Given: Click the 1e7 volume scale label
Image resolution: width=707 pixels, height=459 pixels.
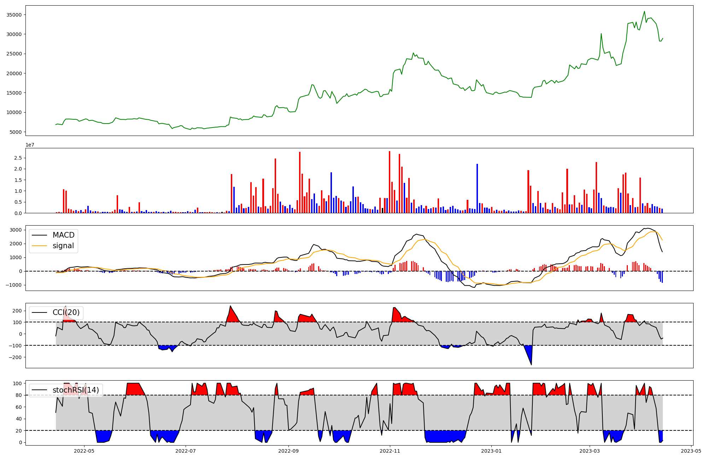Looking at the screenshot, I should pyautogui.click(x=30, y=145).
